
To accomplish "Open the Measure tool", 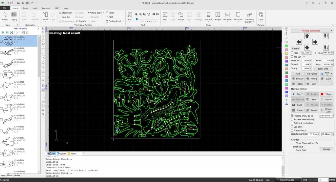I will [227, 16].
